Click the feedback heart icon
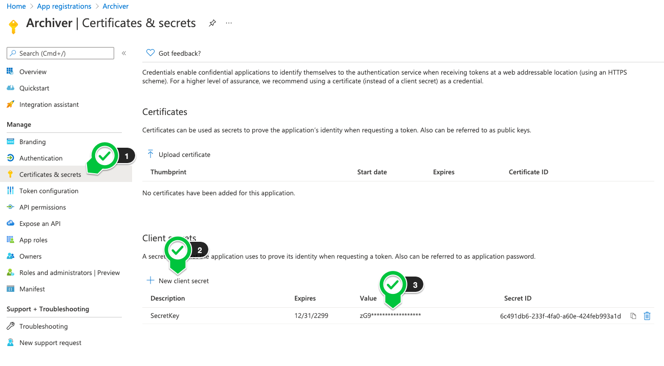Viewport: 664px width, 366px height. coord(151,53)
